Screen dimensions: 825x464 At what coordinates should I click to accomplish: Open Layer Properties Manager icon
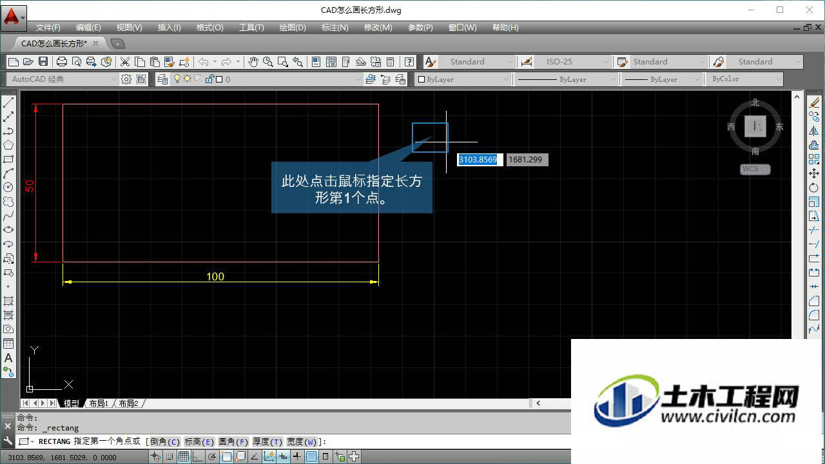tap(162, 79)
